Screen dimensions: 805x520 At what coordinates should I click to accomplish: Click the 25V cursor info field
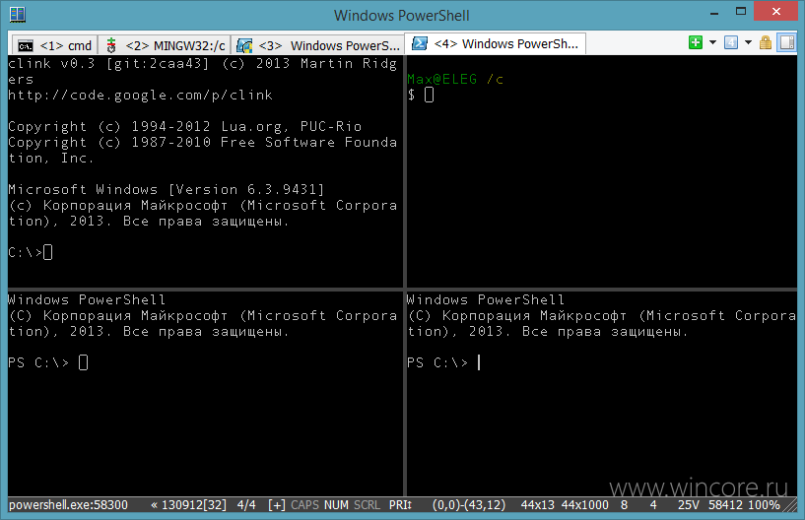coord(689,505)
